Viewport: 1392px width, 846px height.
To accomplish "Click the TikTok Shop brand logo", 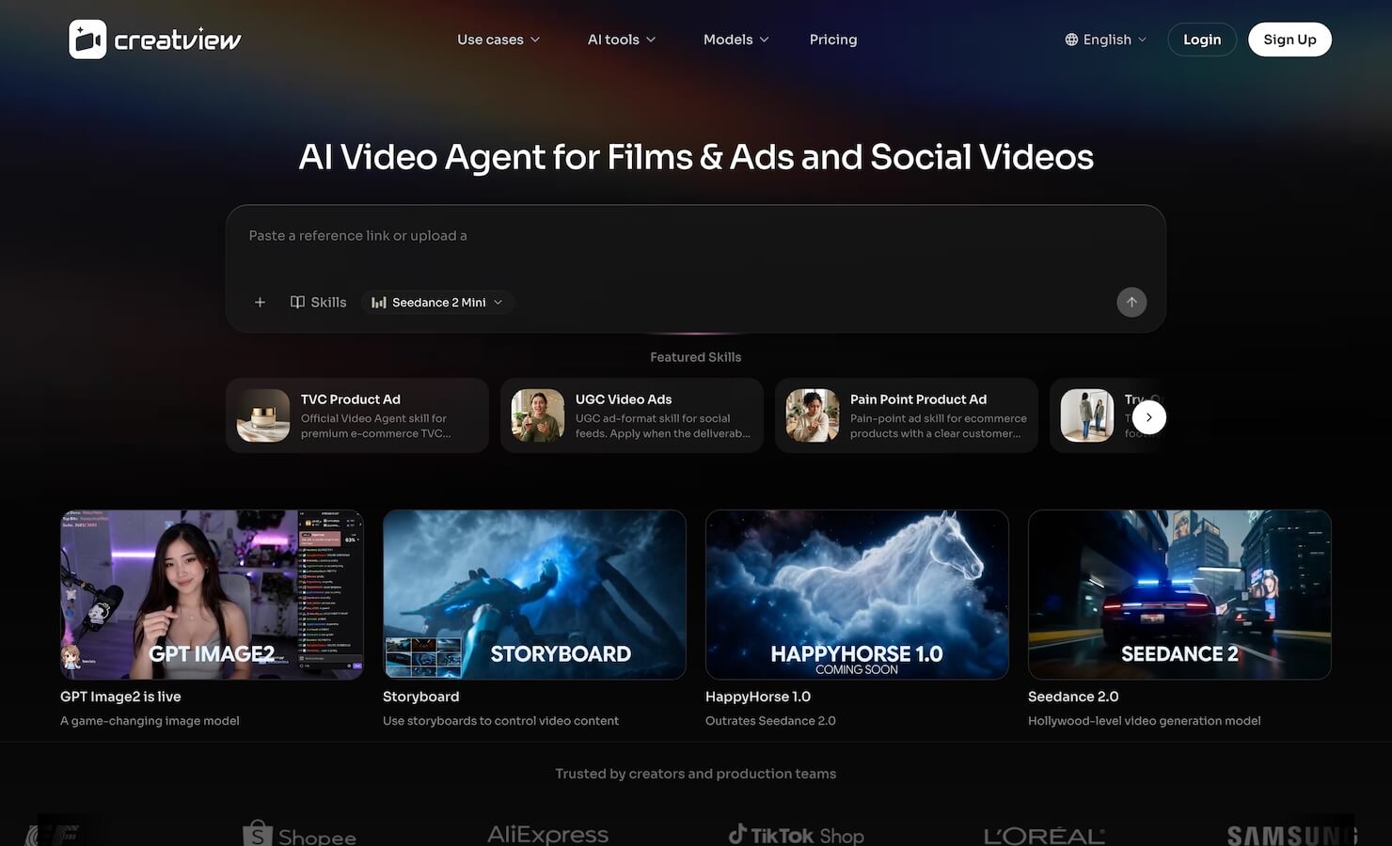I will 797,834.
